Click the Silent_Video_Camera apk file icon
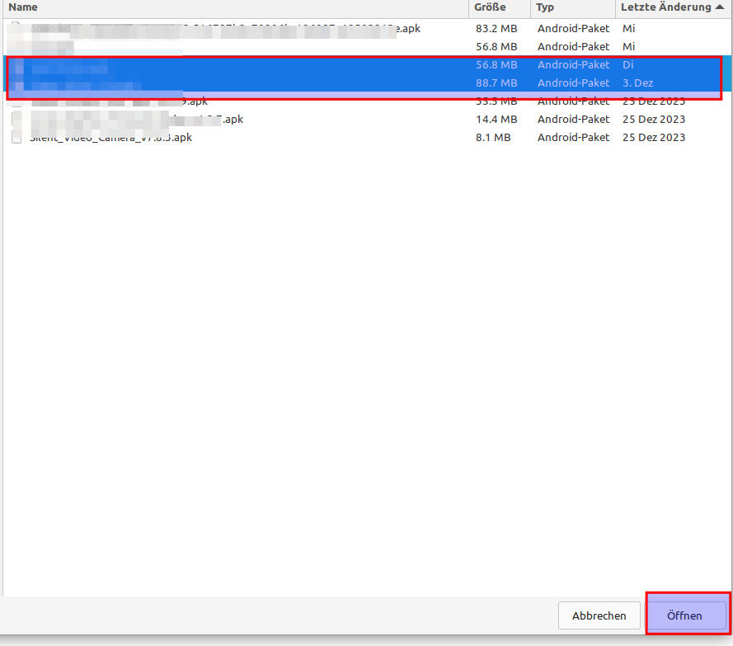Screen dimensions: 733x646 (16, 137)
